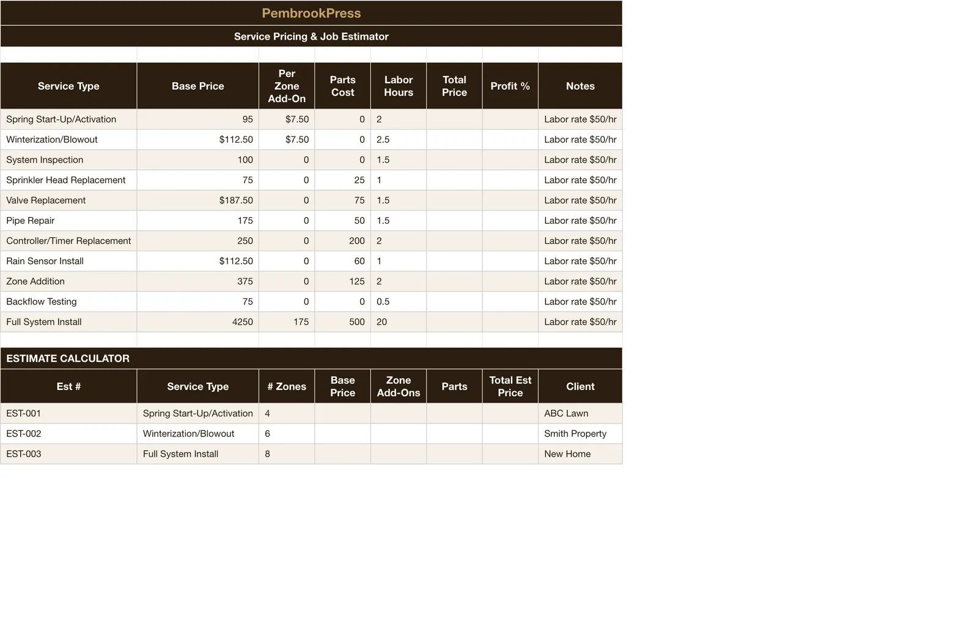Select the Winterization/Blowout cell in pricing table
The width and height of the screenshot is (978, 629).
click(x=68, y=139)
